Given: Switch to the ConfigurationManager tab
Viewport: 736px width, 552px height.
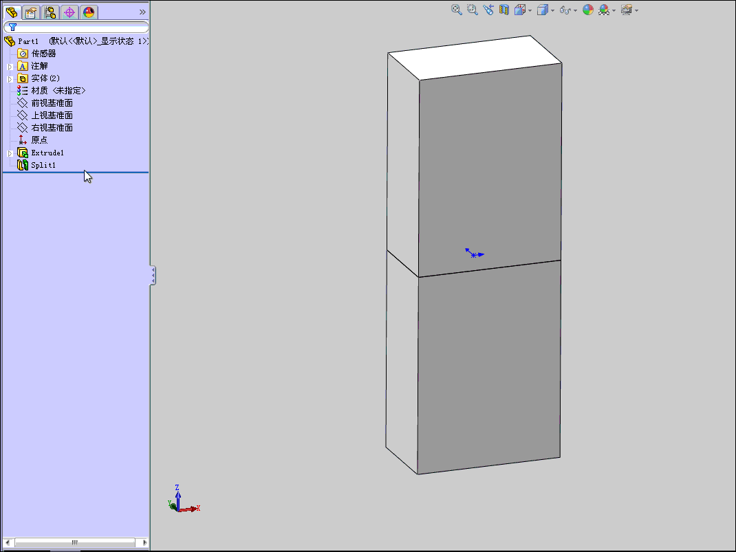Looking at the screenshot, I should [x=50, y=12].
